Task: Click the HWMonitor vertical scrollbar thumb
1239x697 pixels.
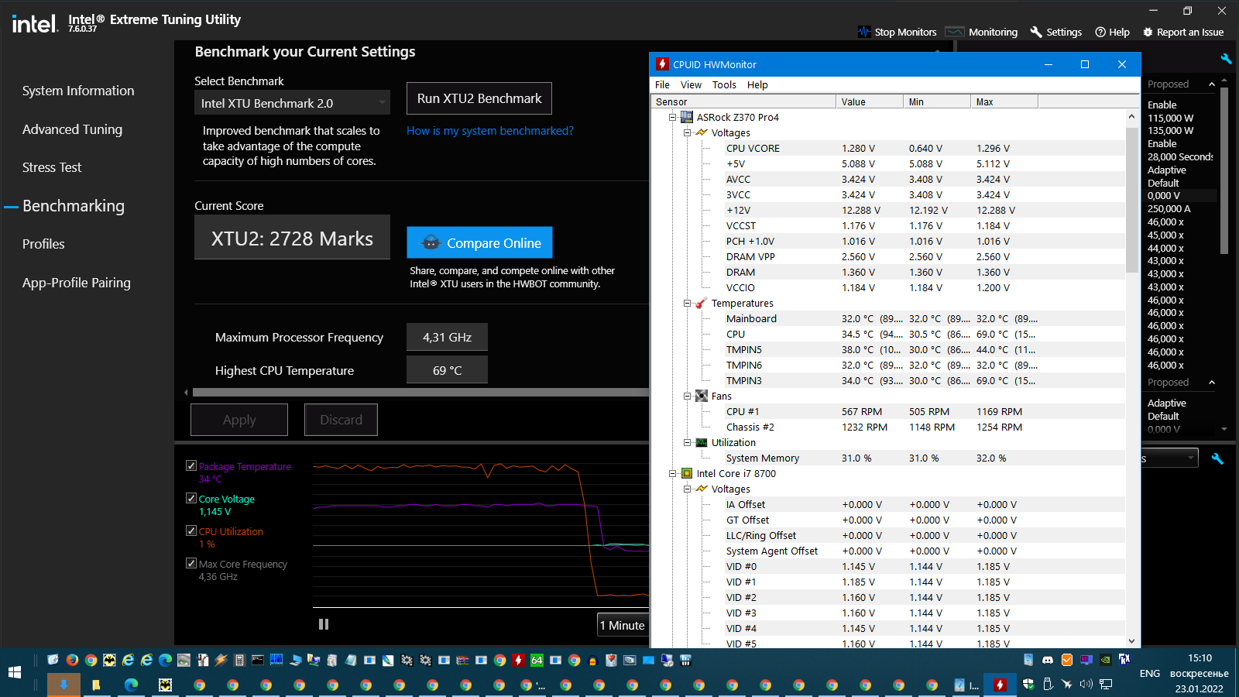Action: (x=1131, y=200)
